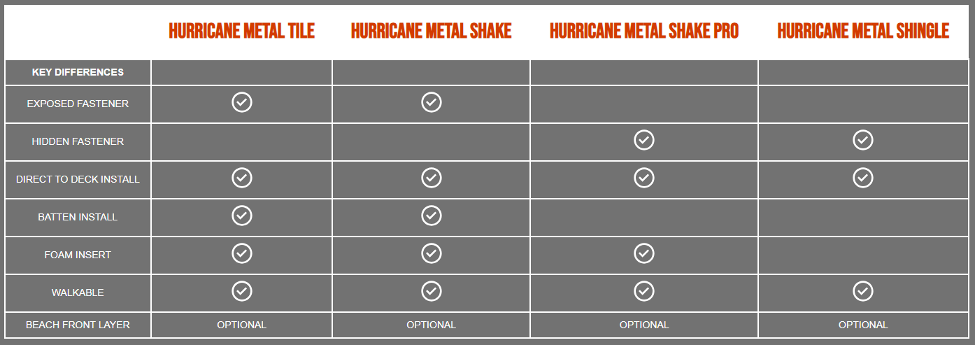Open the Hurricane Metal Shake heading

(432, 31)
